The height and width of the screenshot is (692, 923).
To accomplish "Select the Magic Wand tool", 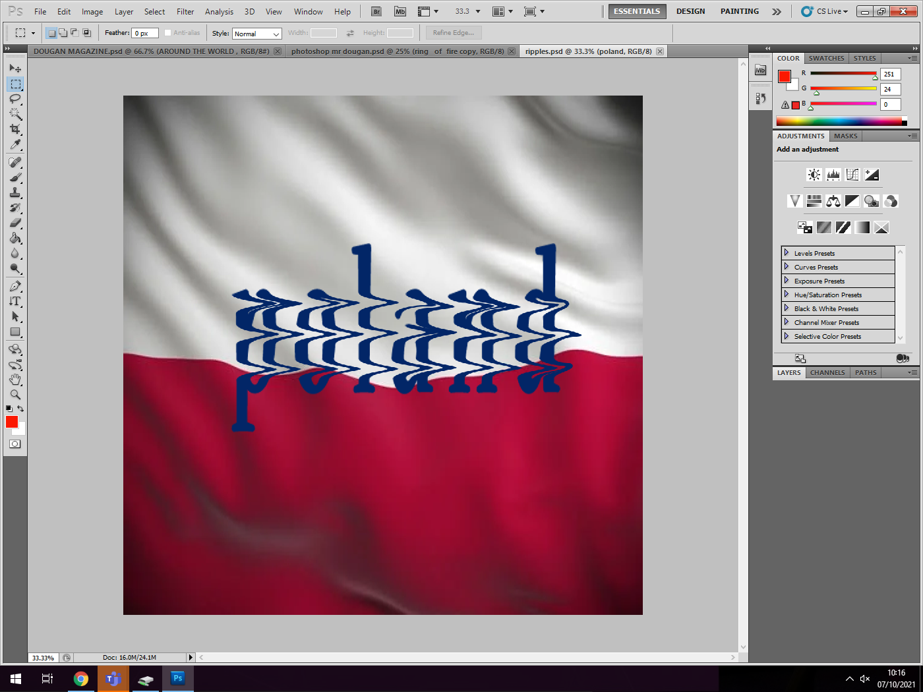I will click(x=15, y=114).
